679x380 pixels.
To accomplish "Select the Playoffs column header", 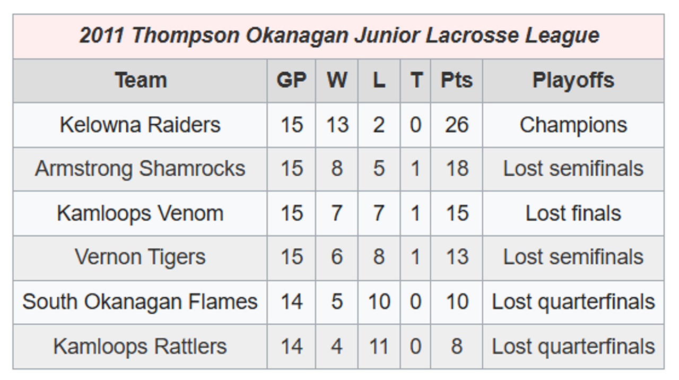I will [573, 80].
